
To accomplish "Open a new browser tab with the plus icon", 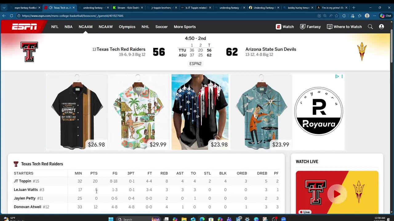I will (354, 7).
